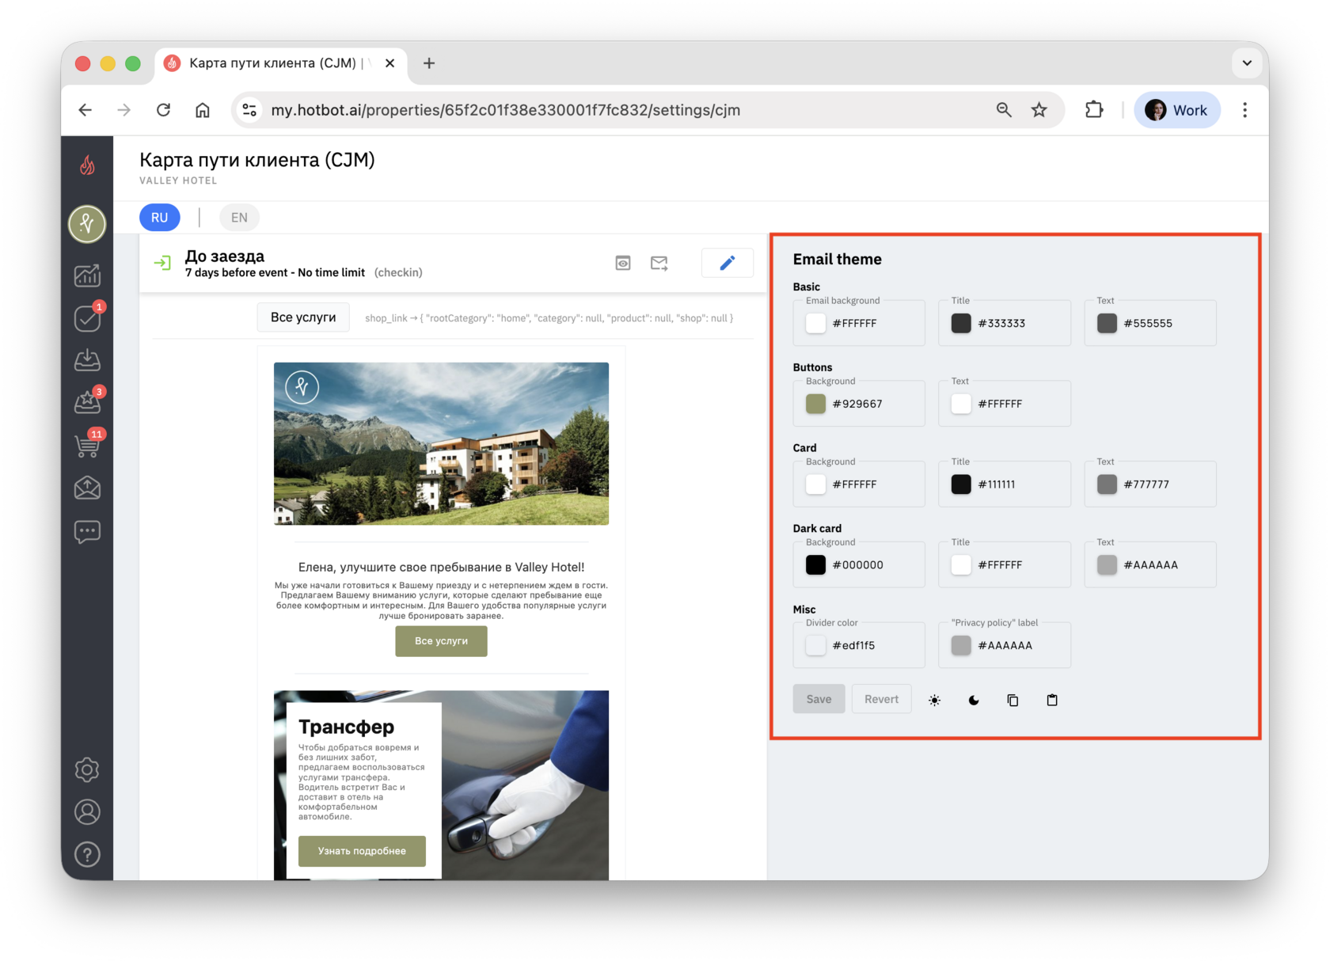Open the analytics chart section in the sidebar

[x=87, y=275]
